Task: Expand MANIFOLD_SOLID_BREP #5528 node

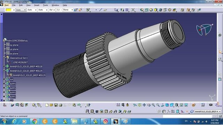Action: click(x=4, y=66)
